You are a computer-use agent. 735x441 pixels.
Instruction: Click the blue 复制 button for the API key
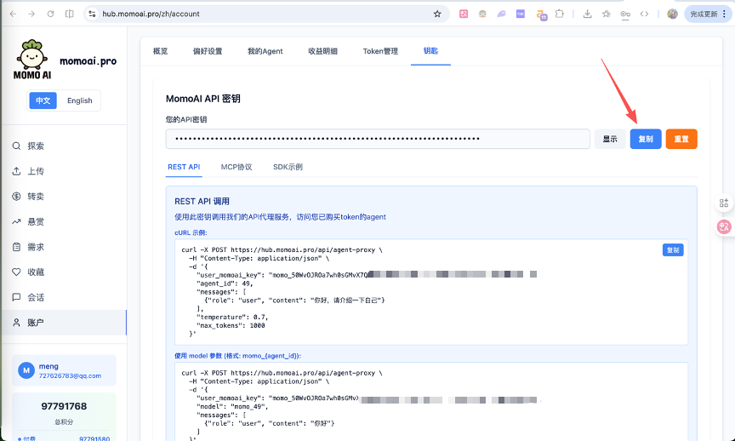(646, 139)
